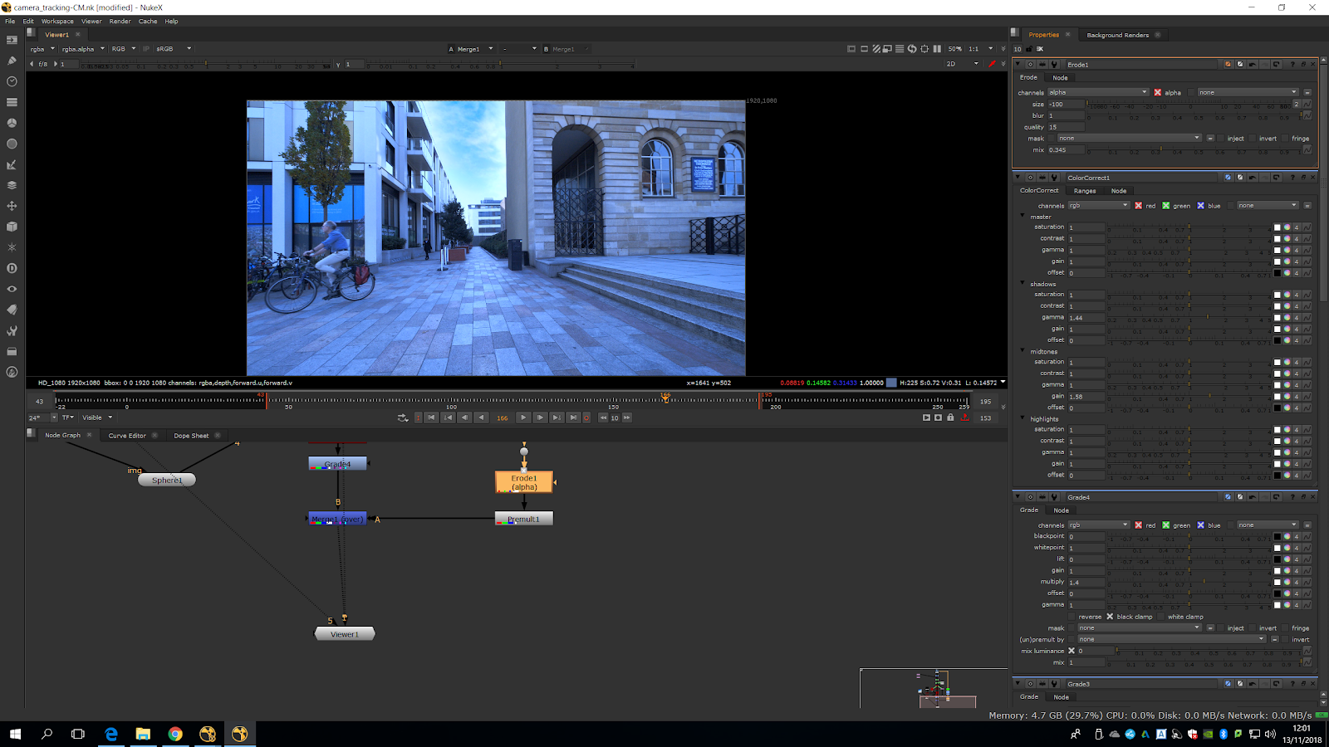This screenshot has height=747, width=1329.
Task: Open the Draw nodes toolbar menu
Action: coord(12,61)
